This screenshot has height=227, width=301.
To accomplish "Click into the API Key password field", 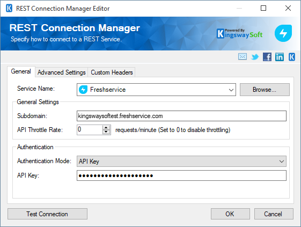I will tap(181, 175).
